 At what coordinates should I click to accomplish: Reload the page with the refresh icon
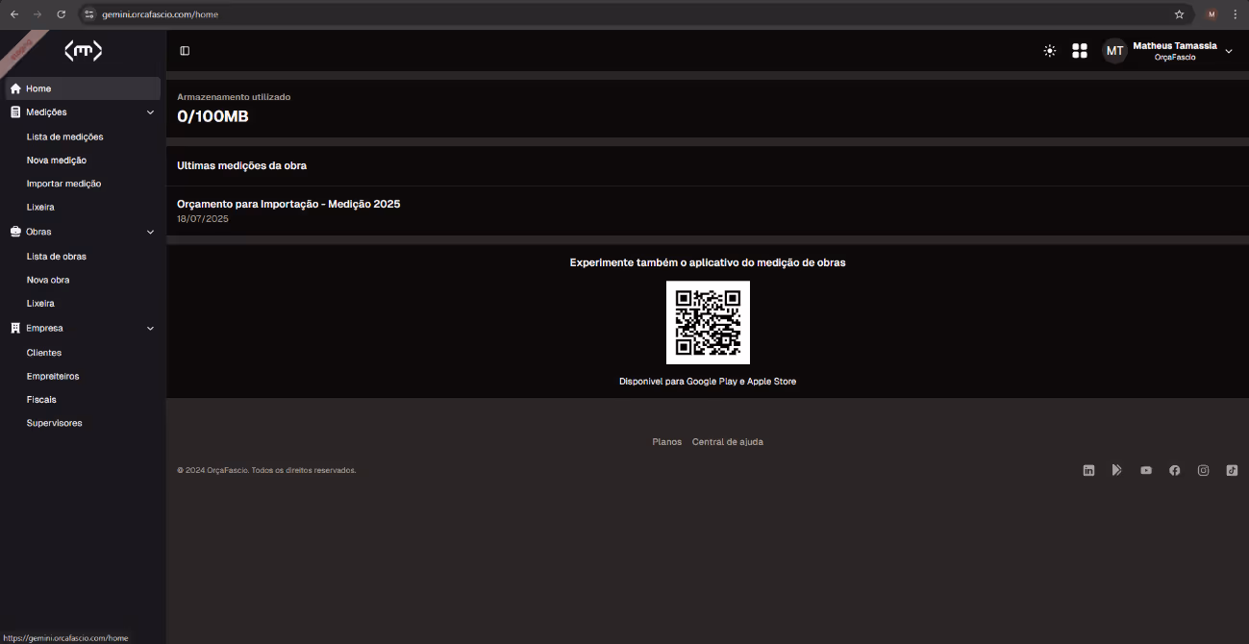click(62, 14)
